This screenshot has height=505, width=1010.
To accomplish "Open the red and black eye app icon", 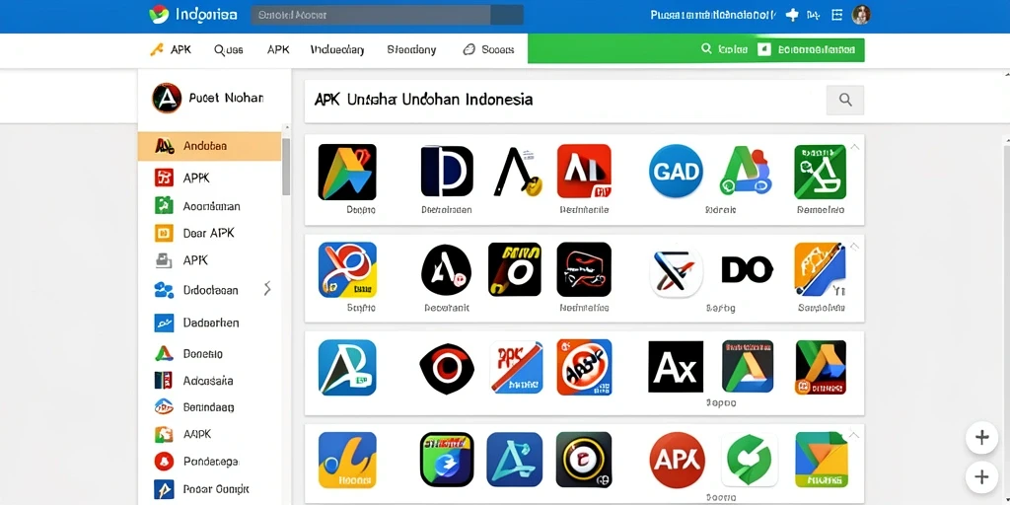I will tap(447, 368).
